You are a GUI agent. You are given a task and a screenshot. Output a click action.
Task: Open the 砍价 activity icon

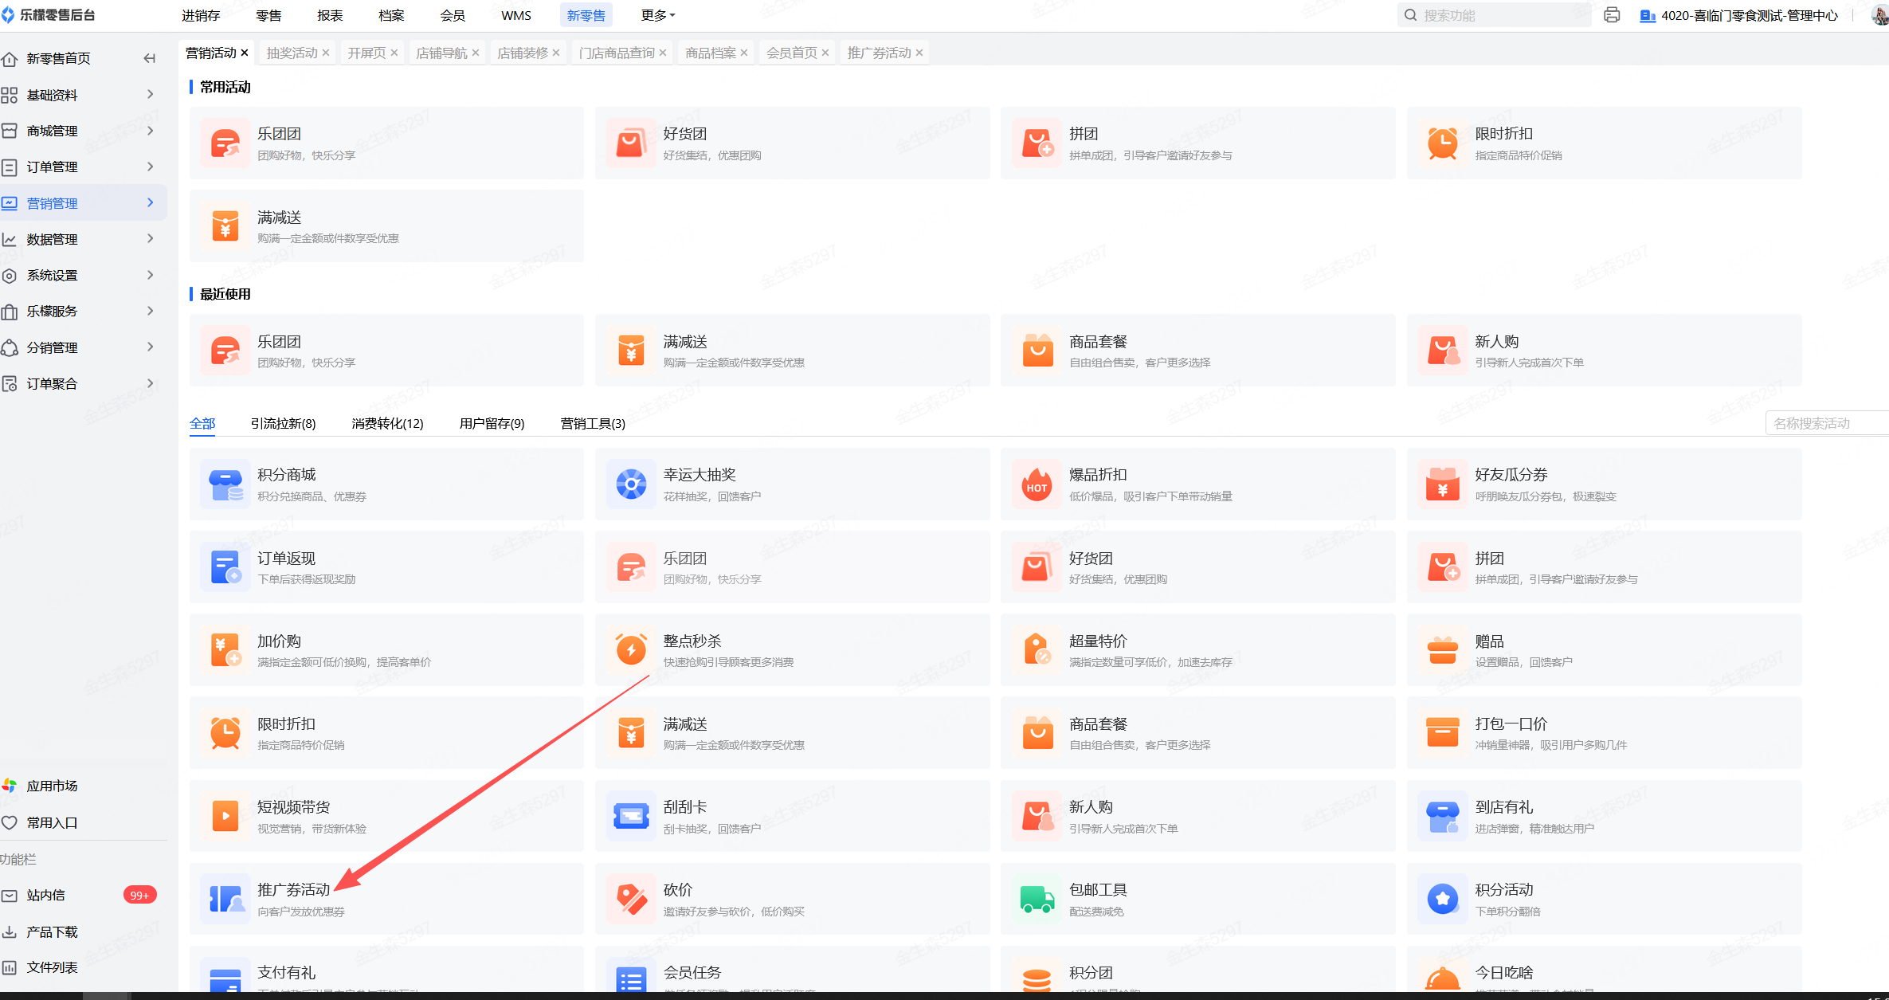click(631, 899)
